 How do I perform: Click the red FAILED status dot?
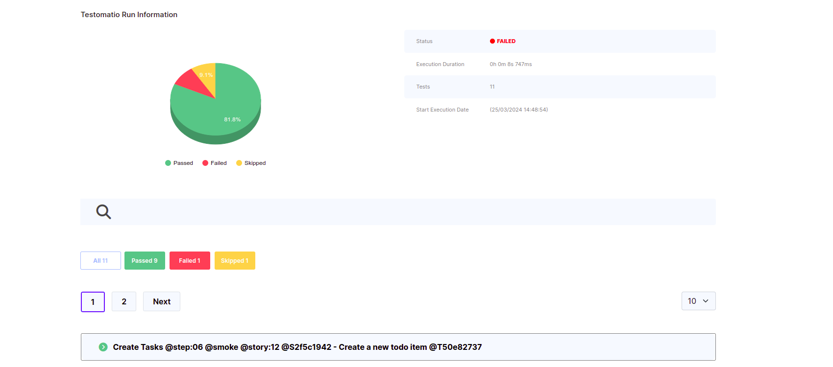coord(492,41)
